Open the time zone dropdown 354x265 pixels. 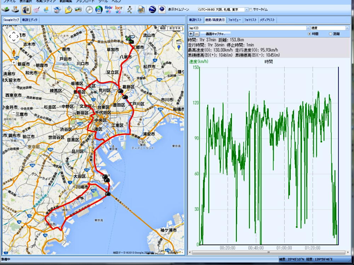(x=246, y=10)
